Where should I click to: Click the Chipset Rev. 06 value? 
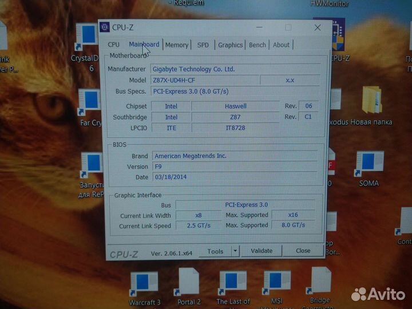308,106
